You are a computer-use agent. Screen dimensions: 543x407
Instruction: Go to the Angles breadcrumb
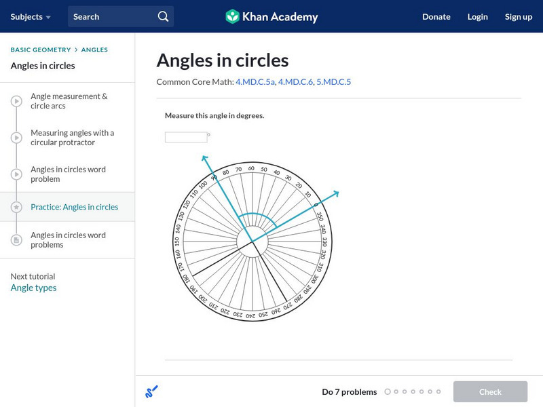tap(94, 50)
